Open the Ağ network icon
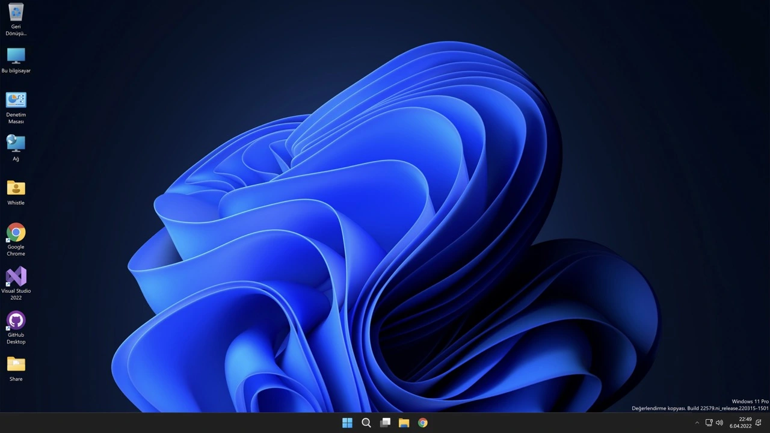770x433 pixels. tap(16, 144)
